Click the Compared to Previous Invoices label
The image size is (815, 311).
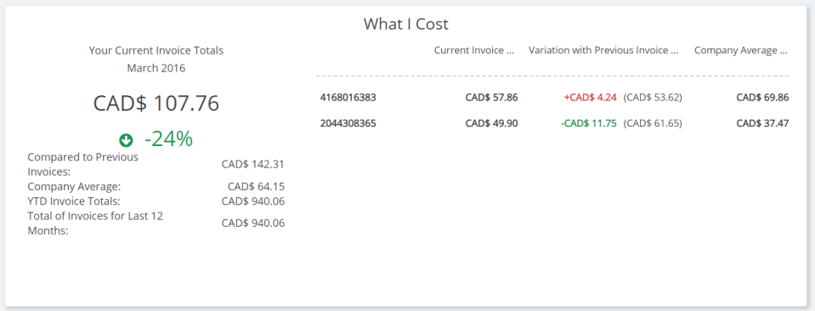click(x=83, y=164)
